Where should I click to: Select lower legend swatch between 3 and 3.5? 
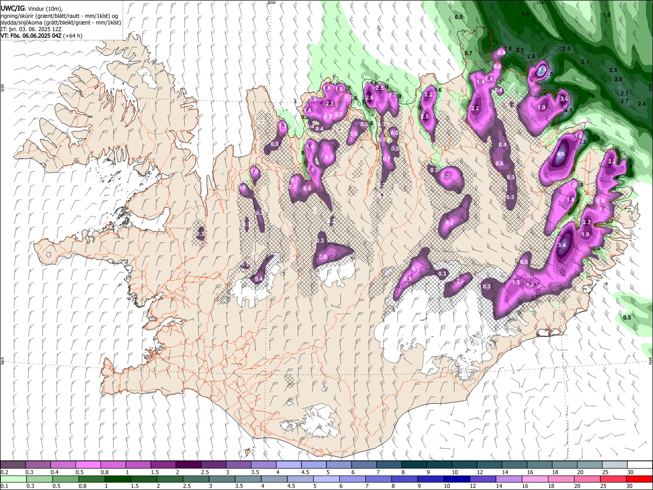(222, 479)
